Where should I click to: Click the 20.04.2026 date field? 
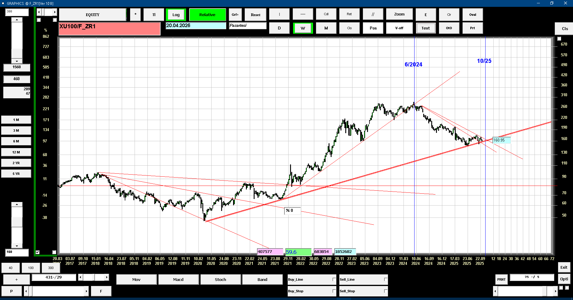click(x=196, y=26)
